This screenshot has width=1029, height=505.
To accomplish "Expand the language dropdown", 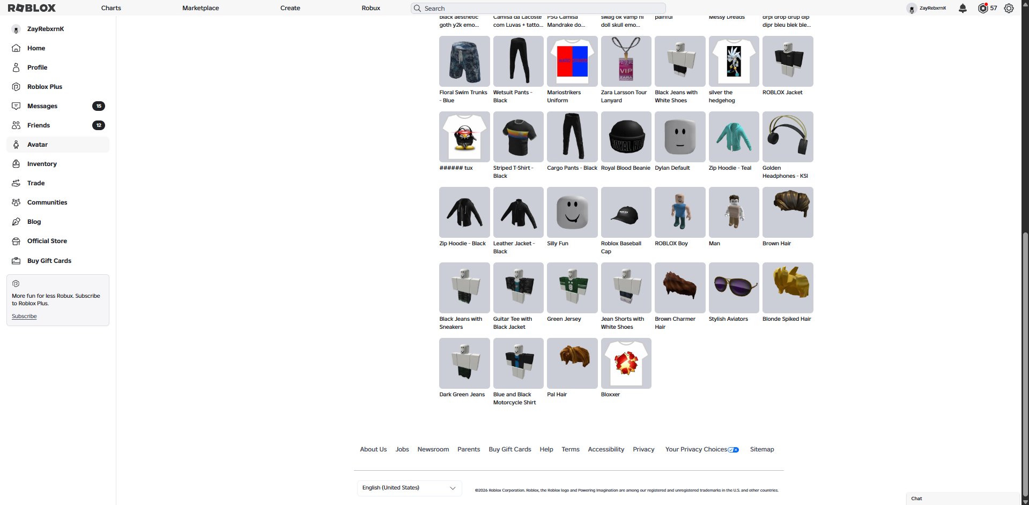I will point(409,488).
